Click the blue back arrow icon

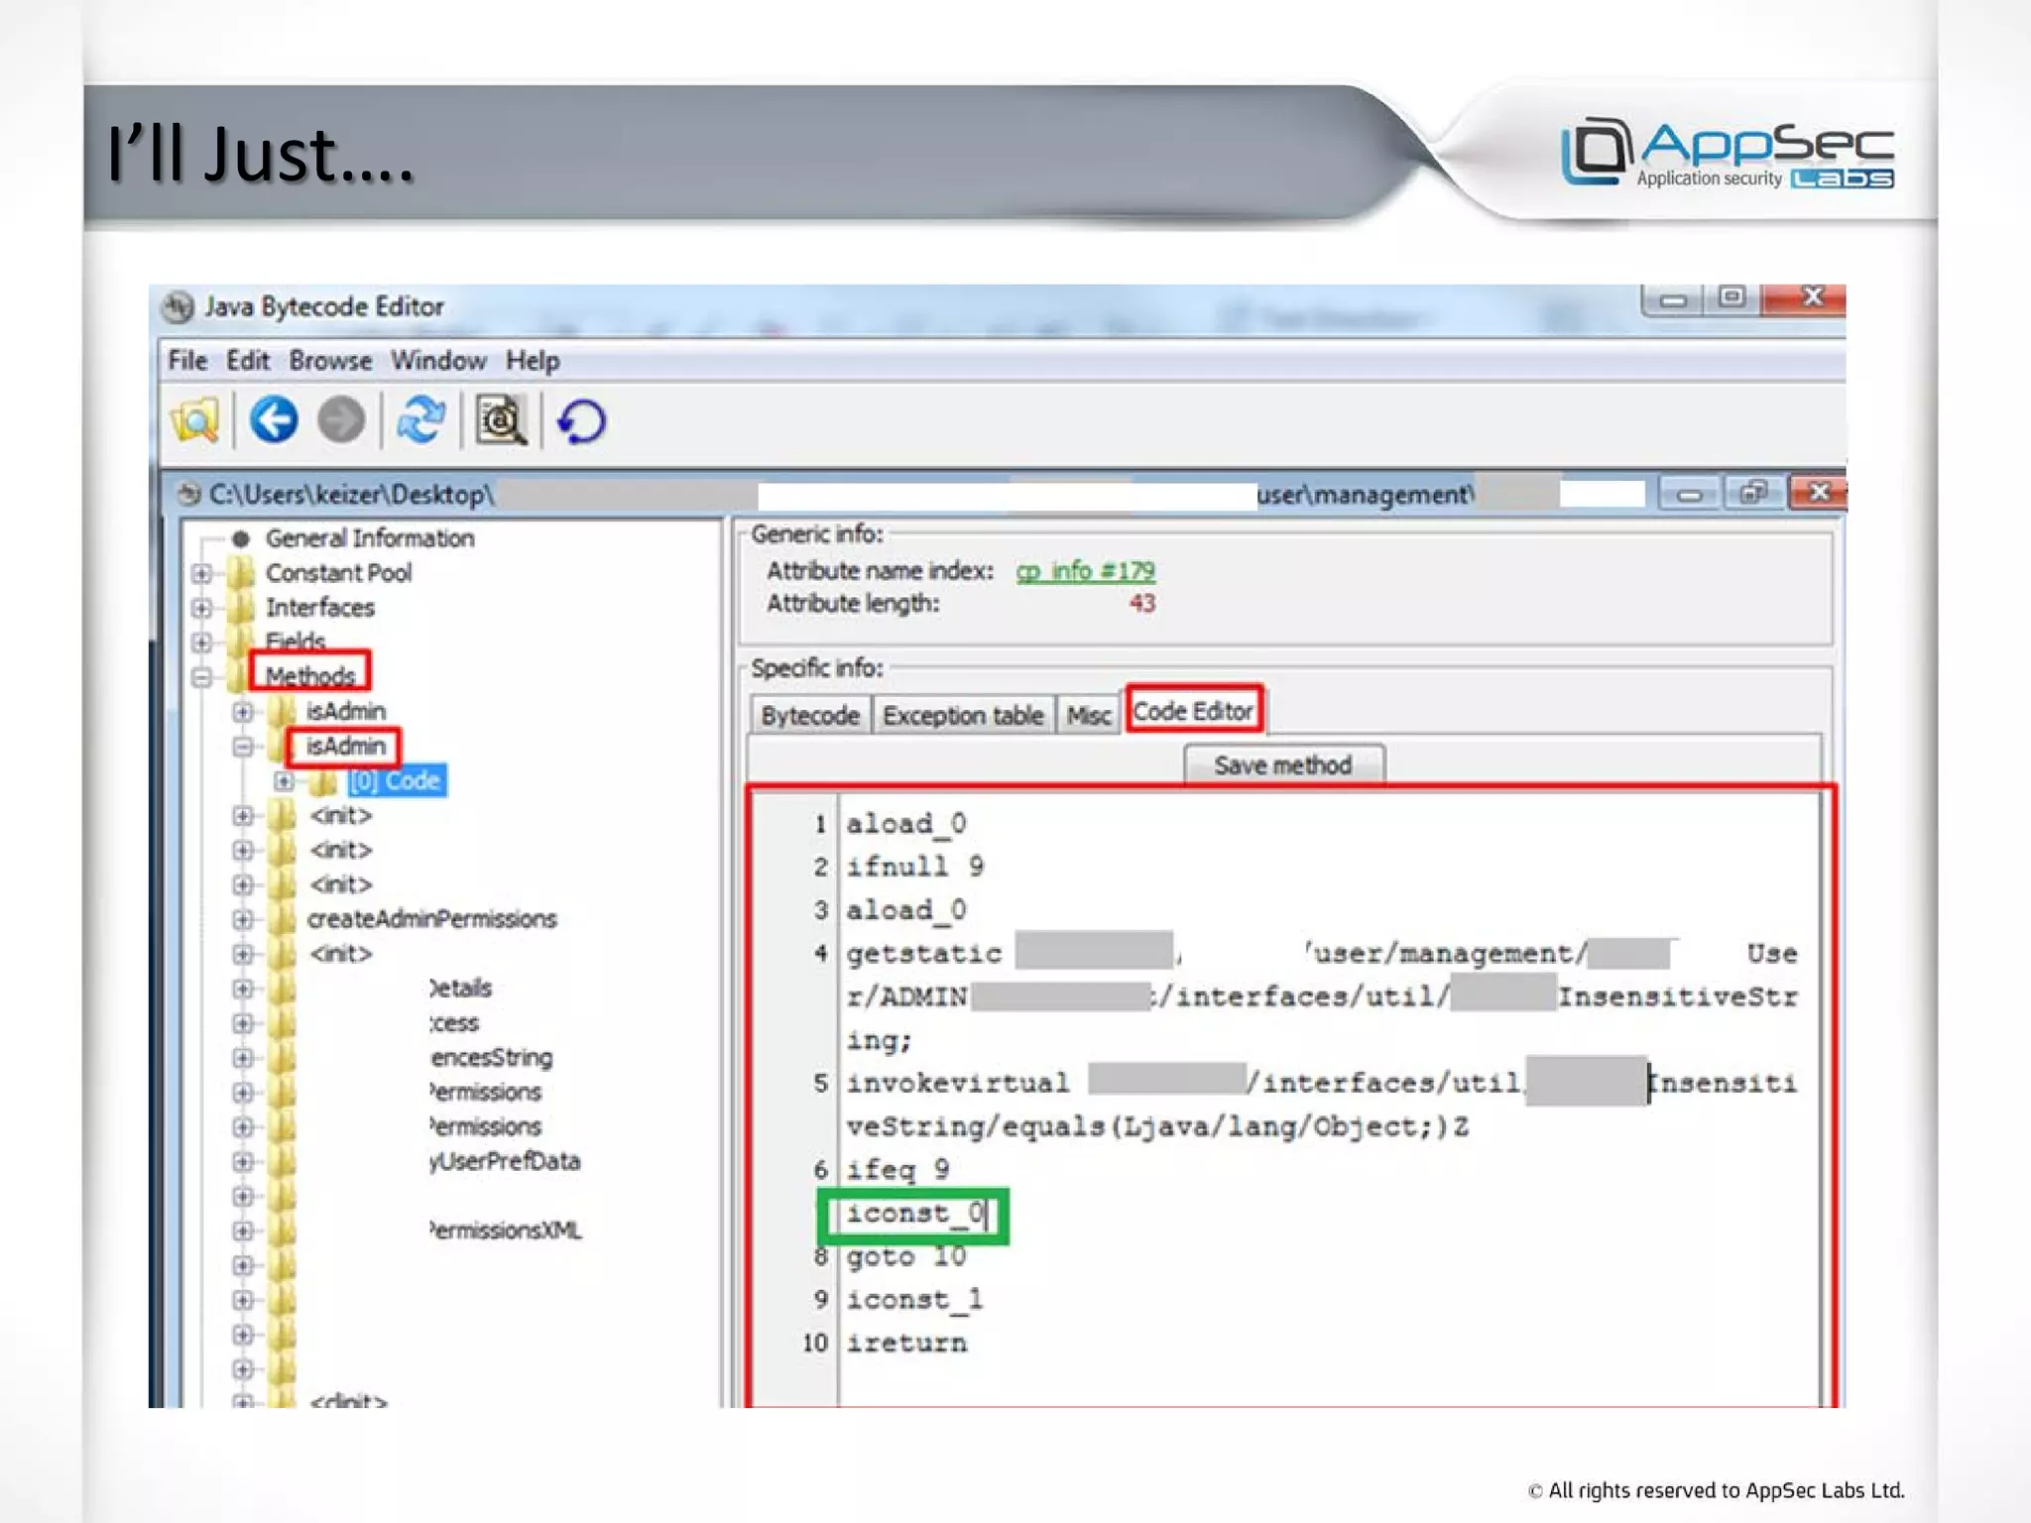coord(273,420)
